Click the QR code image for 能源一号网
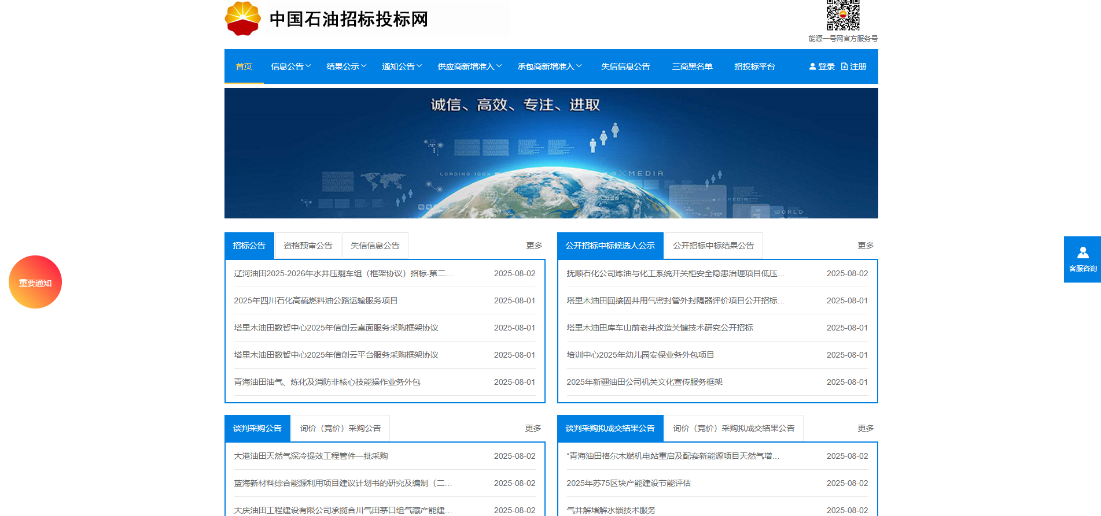The width and height of the screenshot is (1101, 516). pyautogui.click(x=843, y=15)
